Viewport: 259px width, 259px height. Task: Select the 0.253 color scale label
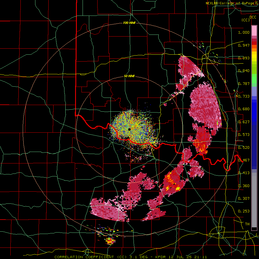click(244, 211)
